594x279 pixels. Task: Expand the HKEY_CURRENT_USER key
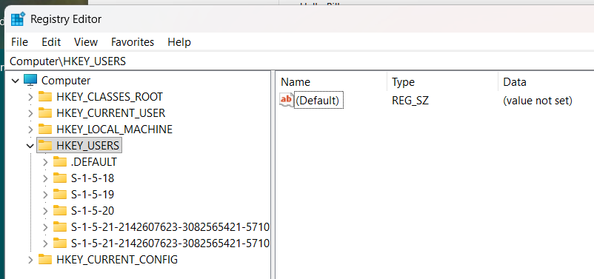point(30,113)
